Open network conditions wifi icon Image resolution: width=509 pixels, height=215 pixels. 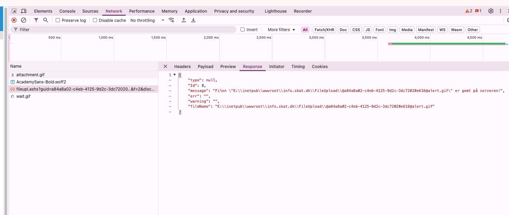pos(171,20)
